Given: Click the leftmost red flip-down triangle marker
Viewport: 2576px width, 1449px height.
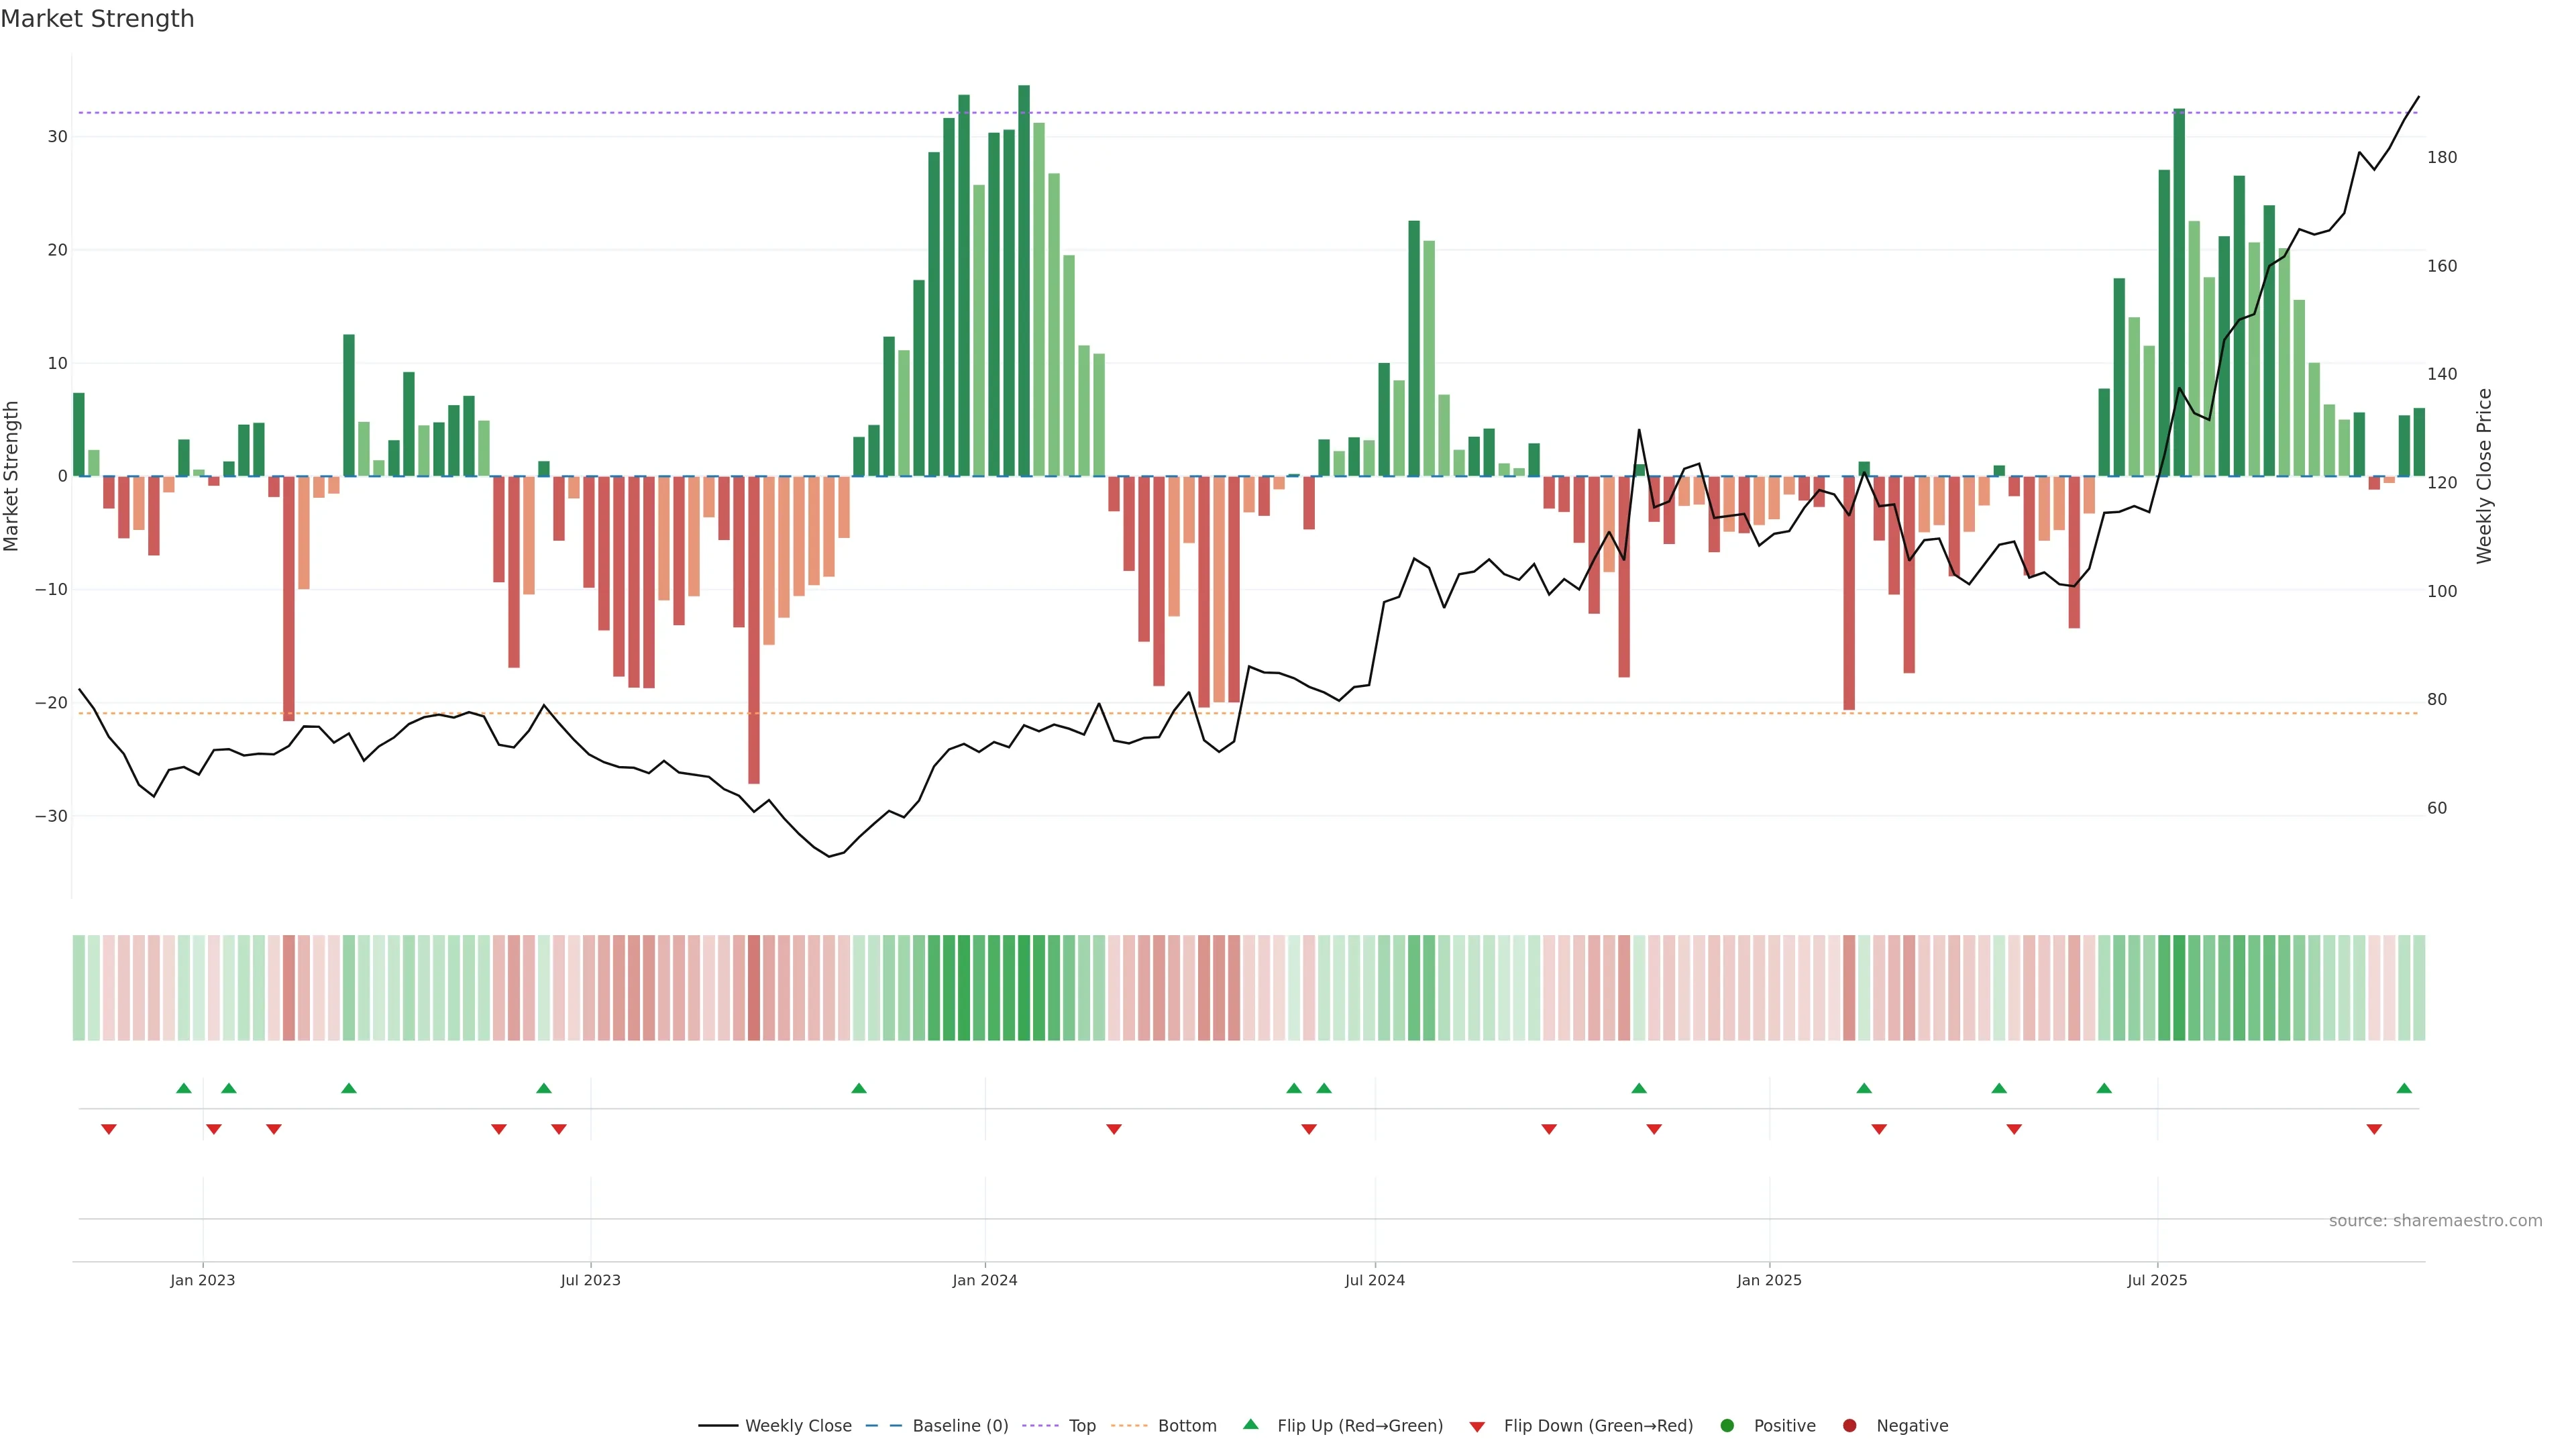Looking at the screenshot, I should [109, 1129].
